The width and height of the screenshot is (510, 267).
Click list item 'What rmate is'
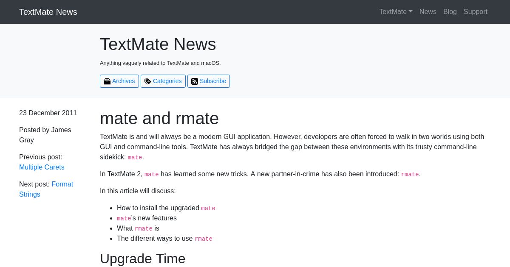click(138, 228)
